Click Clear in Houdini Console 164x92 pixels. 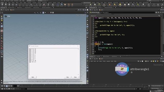point(67,77)
